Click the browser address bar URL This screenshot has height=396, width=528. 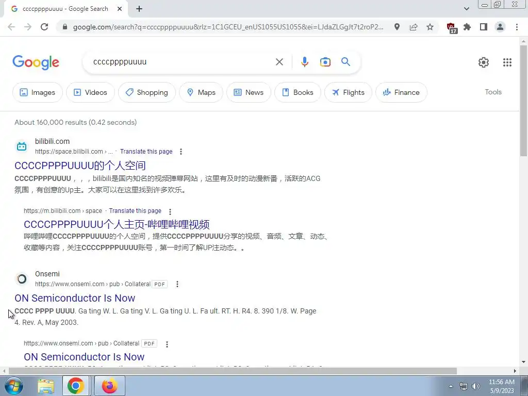coord(228,27)
